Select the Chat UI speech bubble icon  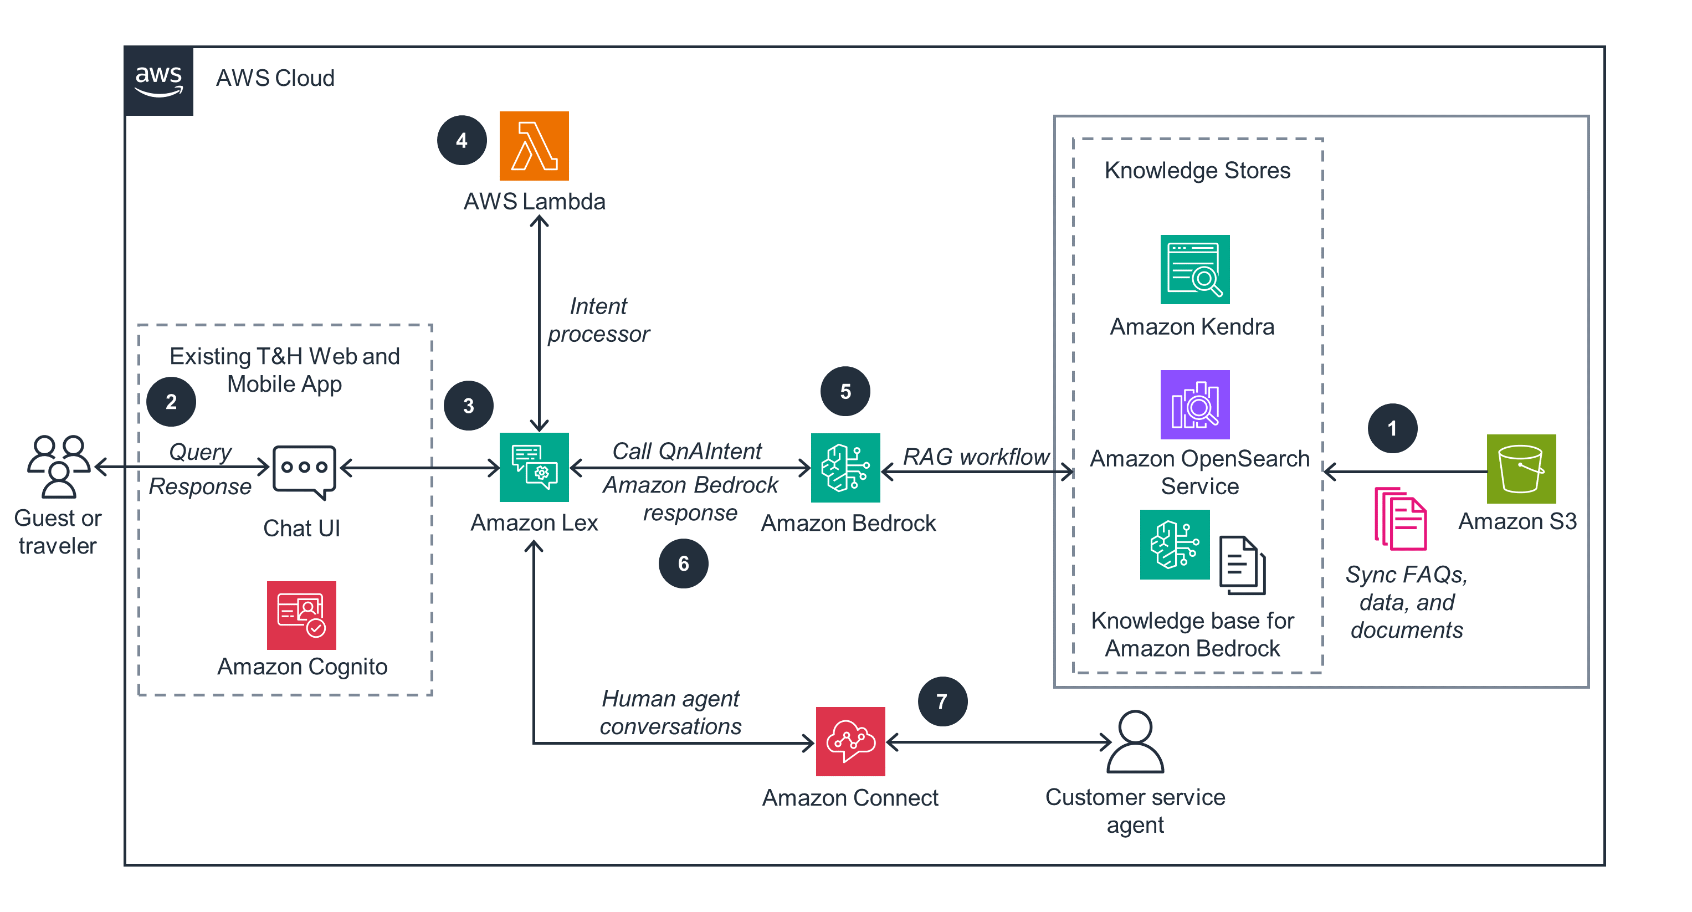[304, 473]
